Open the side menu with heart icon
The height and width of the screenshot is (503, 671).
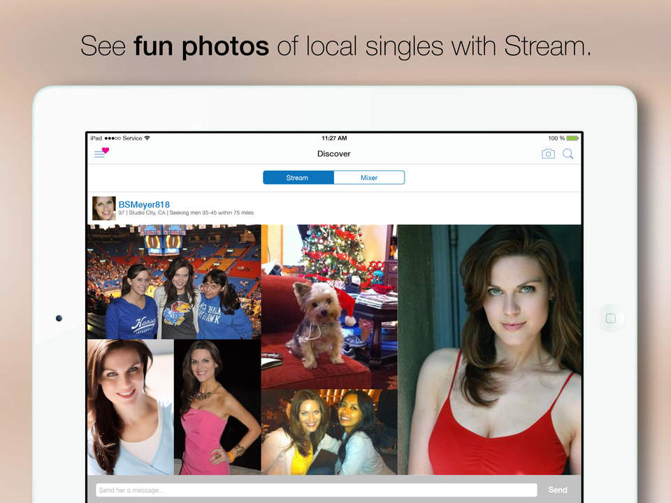click(x=101, y=153)
